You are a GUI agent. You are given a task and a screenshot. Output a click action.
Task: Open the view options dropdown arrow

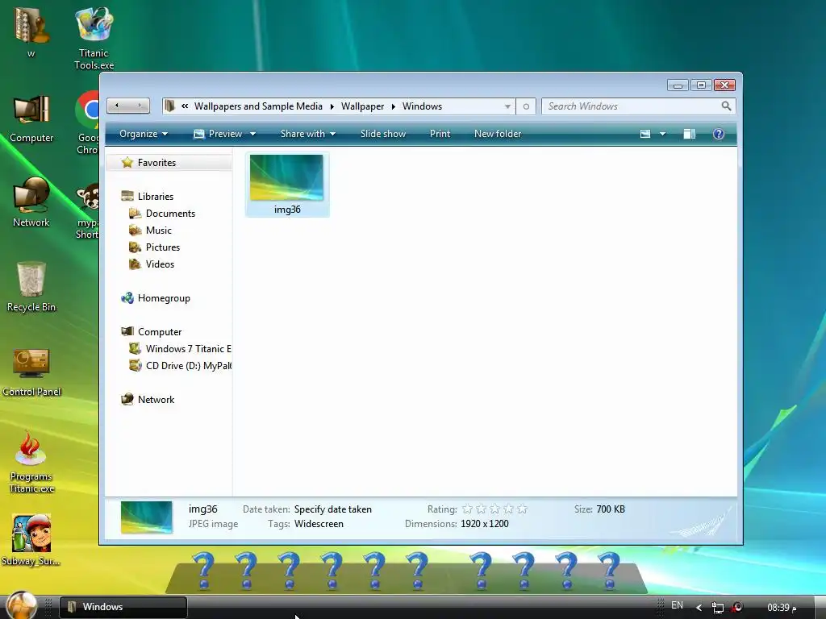tap(663, 134)
